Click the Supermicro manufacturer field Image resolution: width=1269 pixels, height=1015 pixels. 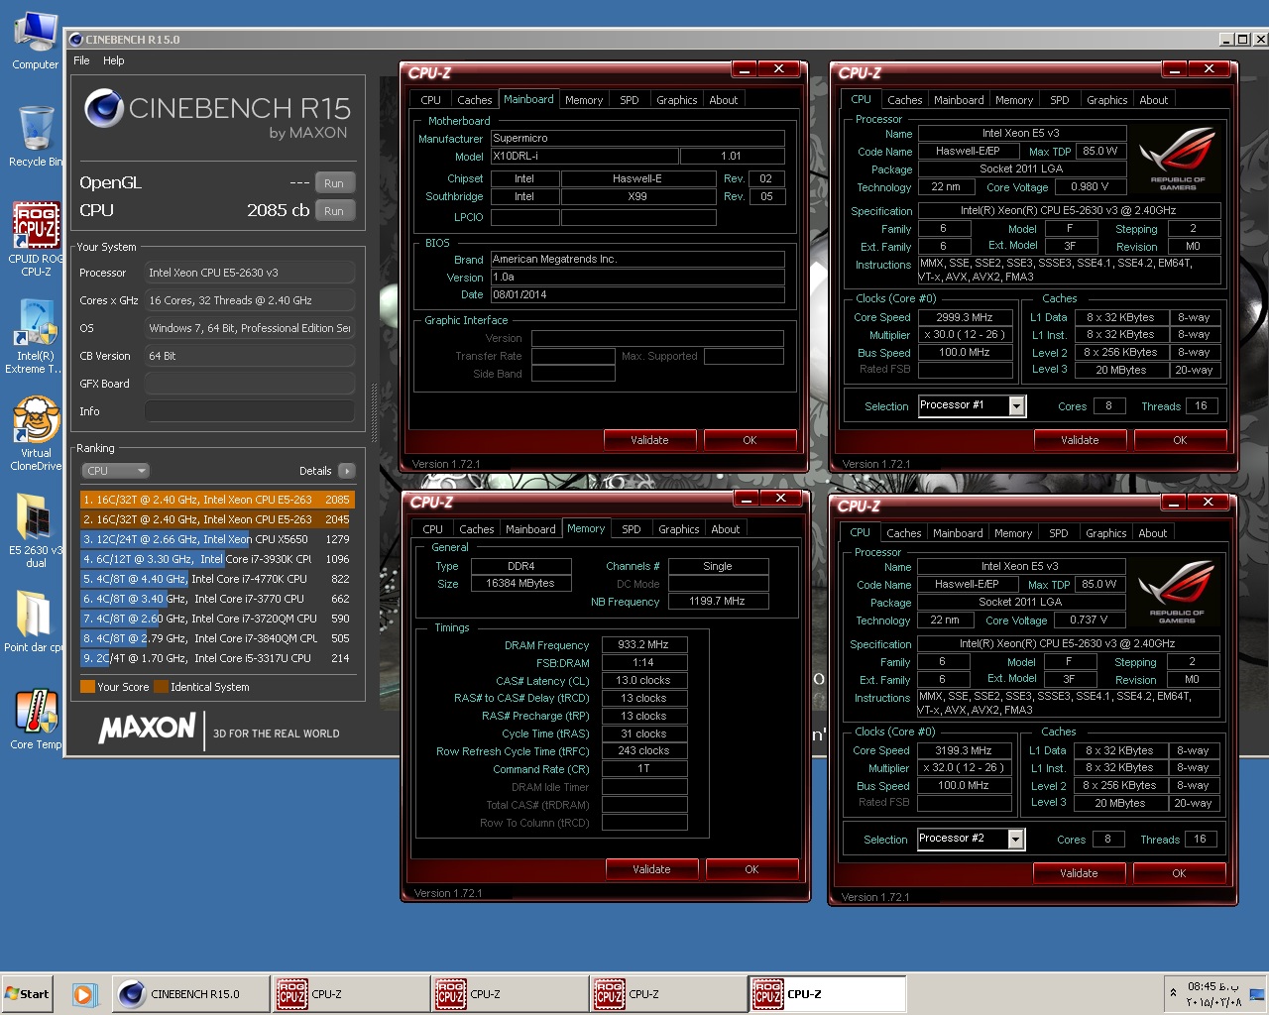click(637, 138)
